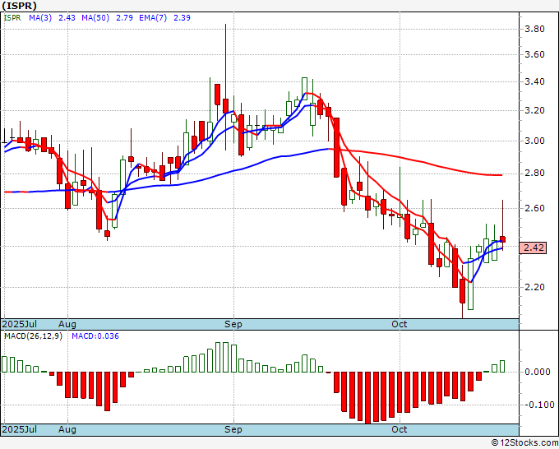This screenshot has width=559, height=449.
Task: Click the 2025Jul label on MACD timeline
Action: (x=20, y=429)
